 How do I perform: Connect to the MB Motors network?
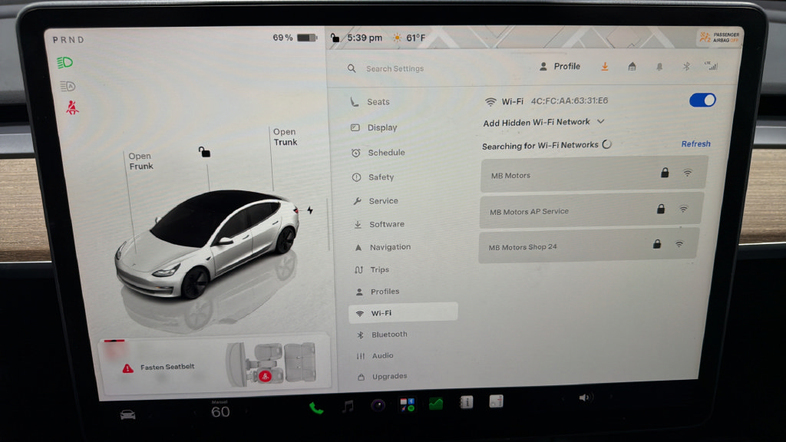pyautogui.click(x=594, y=174)
